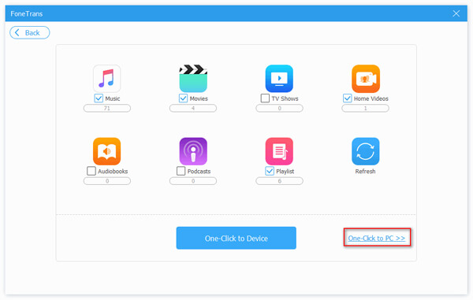473x300 pixels.
Task: Enable the TV Shows checkbox
Action: click(x=265, y=98)
